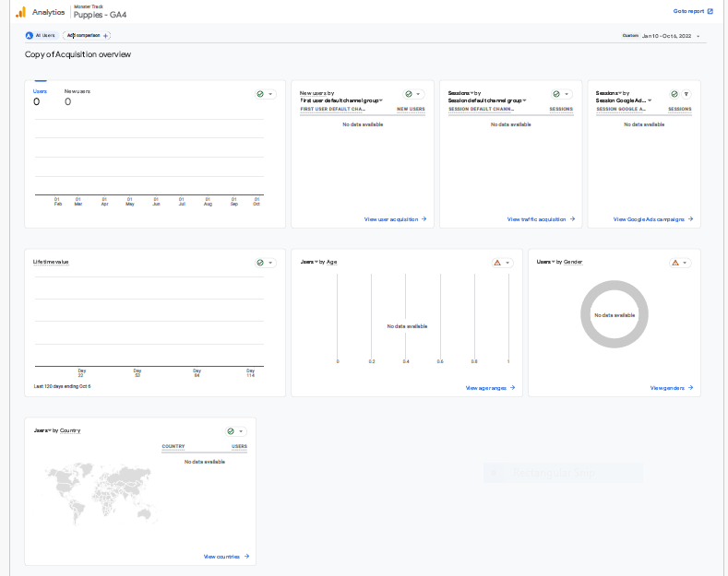
Task: Switch to the New users metric tab
Action: [x=78, y=97]
